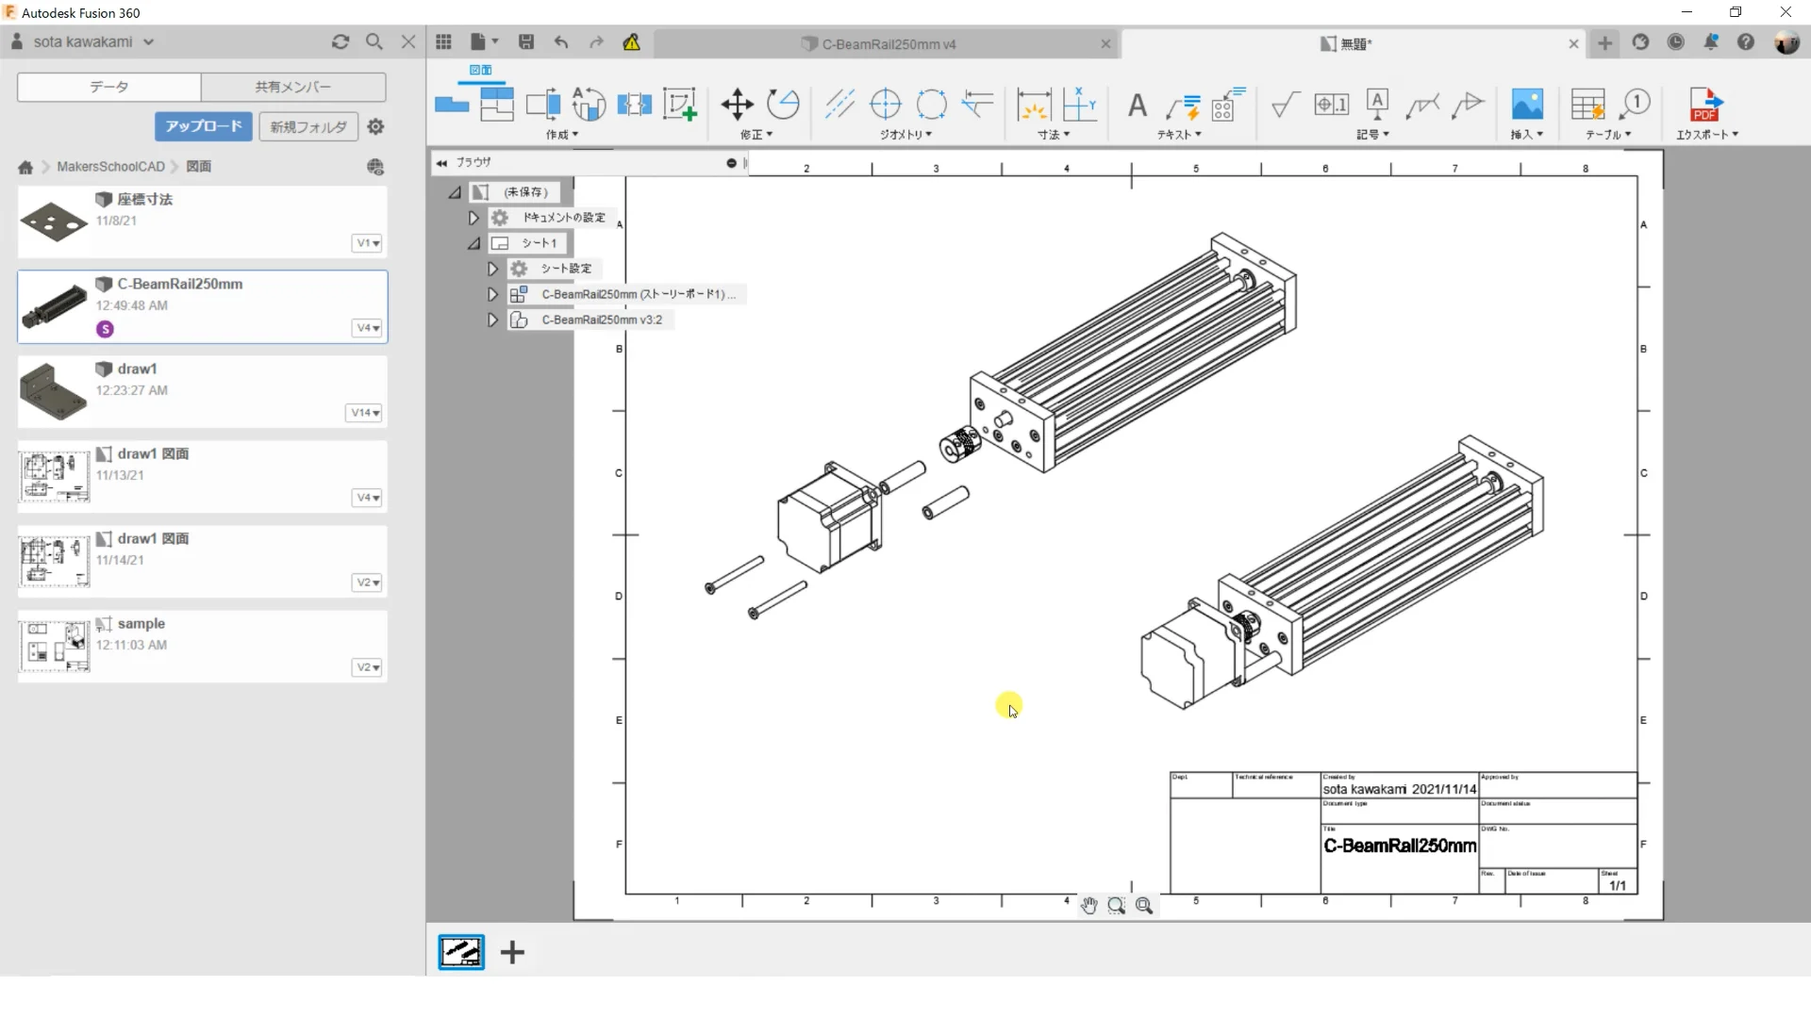
Task: Open the 挿入 dropdown menu
Action: click(x=1527, y=135)
